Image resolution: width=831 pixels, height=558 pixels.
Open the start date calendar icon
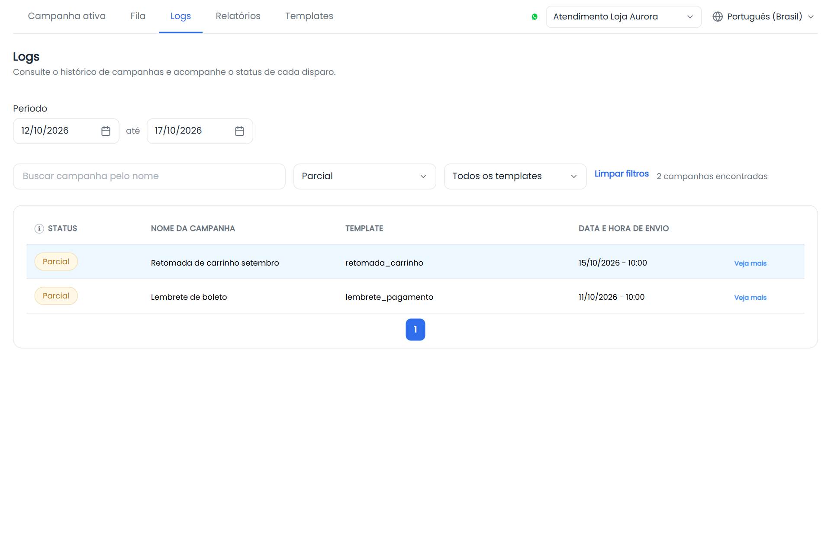106,131
